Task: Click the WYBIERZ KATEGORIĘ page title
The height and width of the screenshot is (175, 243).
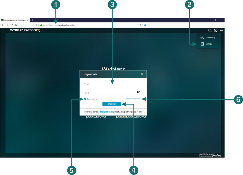Action: pyautogui.click(x=25, y=30)
